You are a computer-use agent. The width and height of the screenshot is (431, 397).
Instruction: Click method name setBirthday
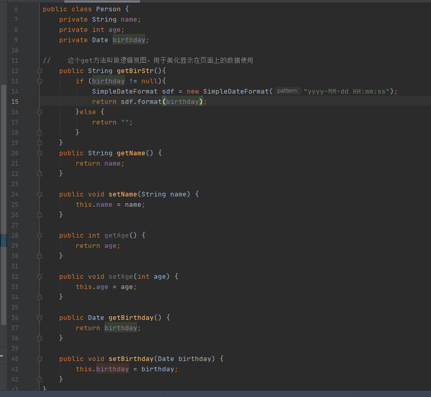[131, 359]
